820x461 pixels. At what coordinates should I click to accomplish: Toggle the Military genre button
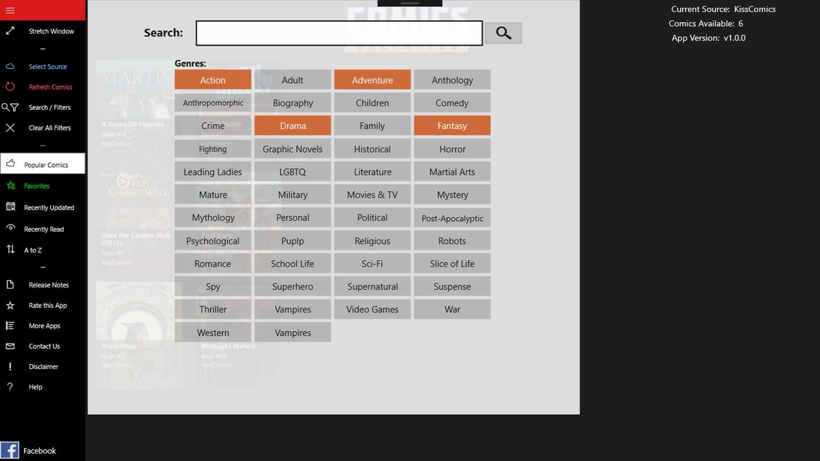click(293, 195)
